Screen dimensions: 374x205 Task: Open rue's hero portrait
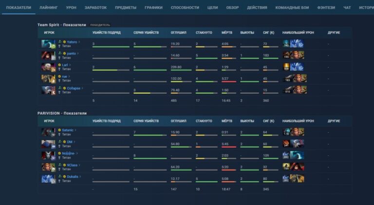49,79
